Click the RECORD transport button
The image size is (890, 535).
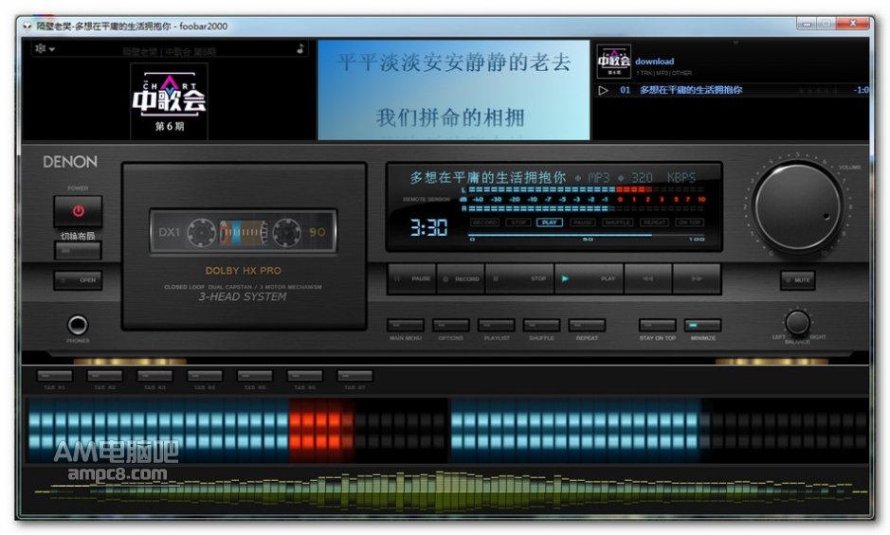click(x=461, y=278)
